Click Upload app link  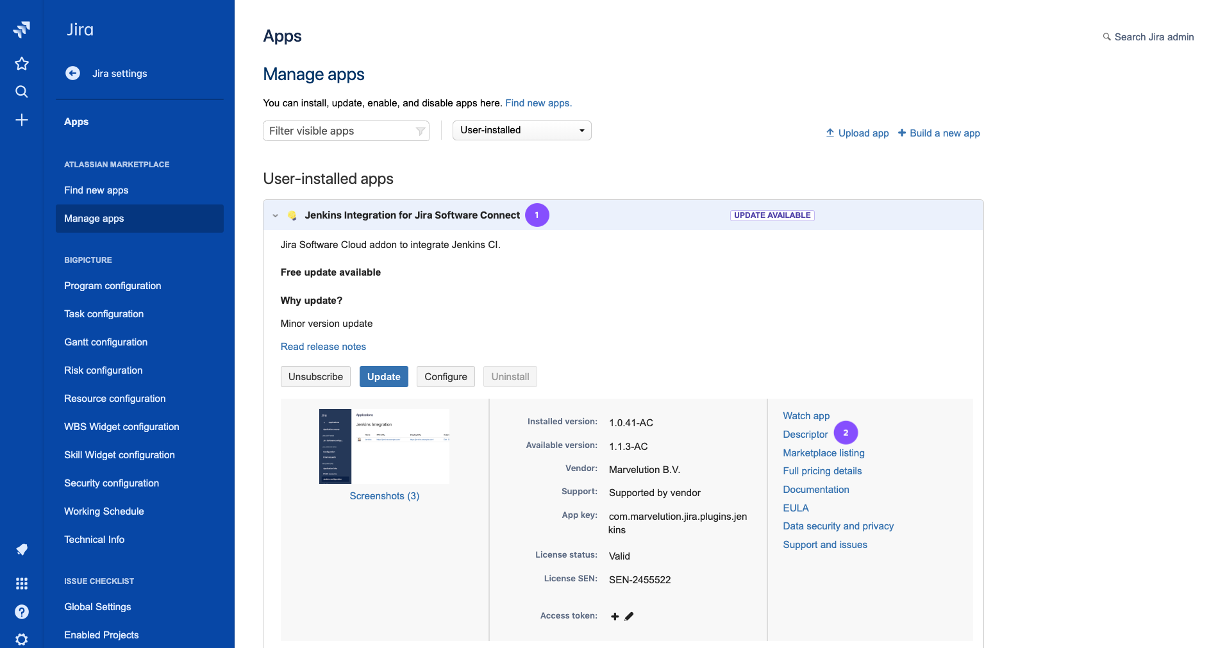[x=864, y=133]
